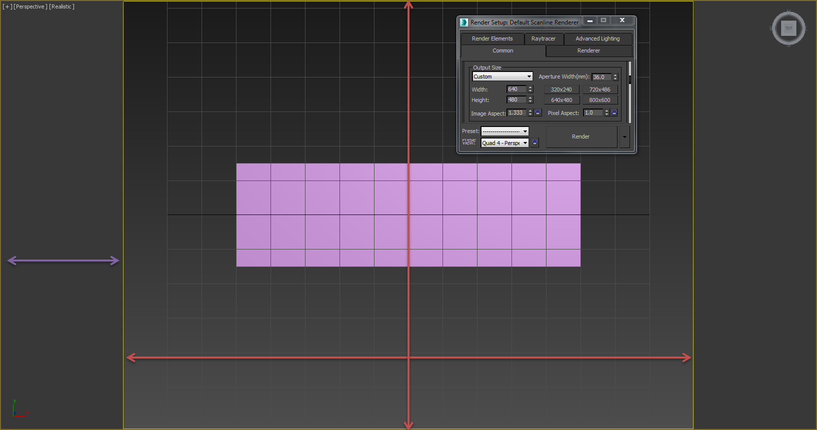
Task: Open the Advanced Lighting tab
Action: [x=597, y=38]
